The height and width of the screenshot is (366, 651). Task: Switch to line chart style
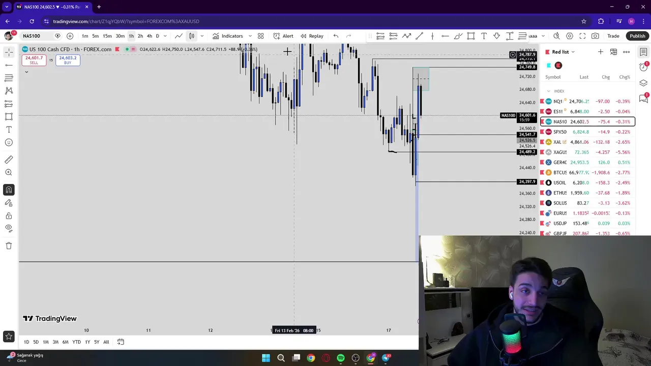(179, 36)
